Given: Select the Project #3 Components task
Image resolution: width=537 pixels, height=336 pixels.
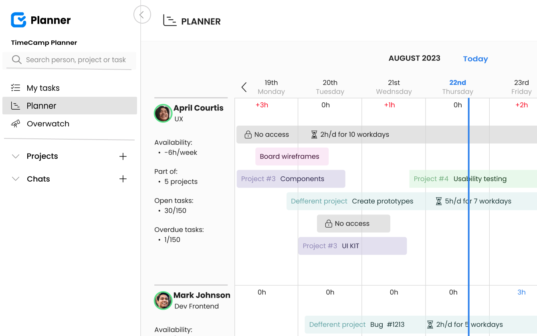Looking at the screenshot, I should coord(291,179).
